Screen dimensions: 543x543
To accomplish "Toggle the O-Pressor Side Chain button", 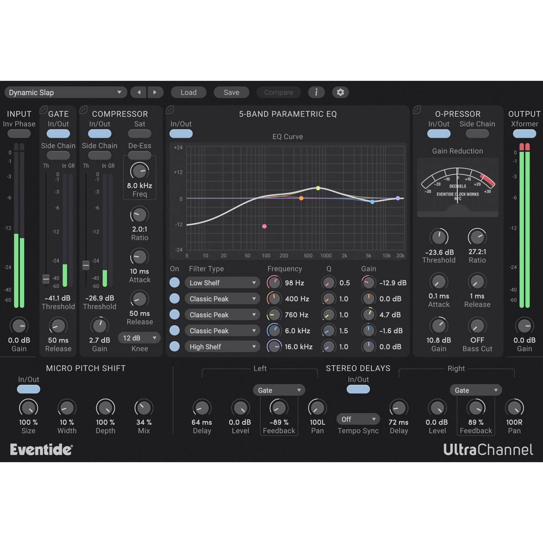I will coord(477,133).
